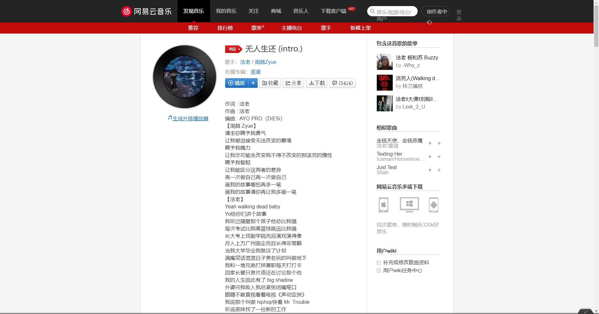Click the iPhone app download icon
Image resolution: width=599 pixels, height=314 pixels.
pyautogui.click(x=383, y=205)
